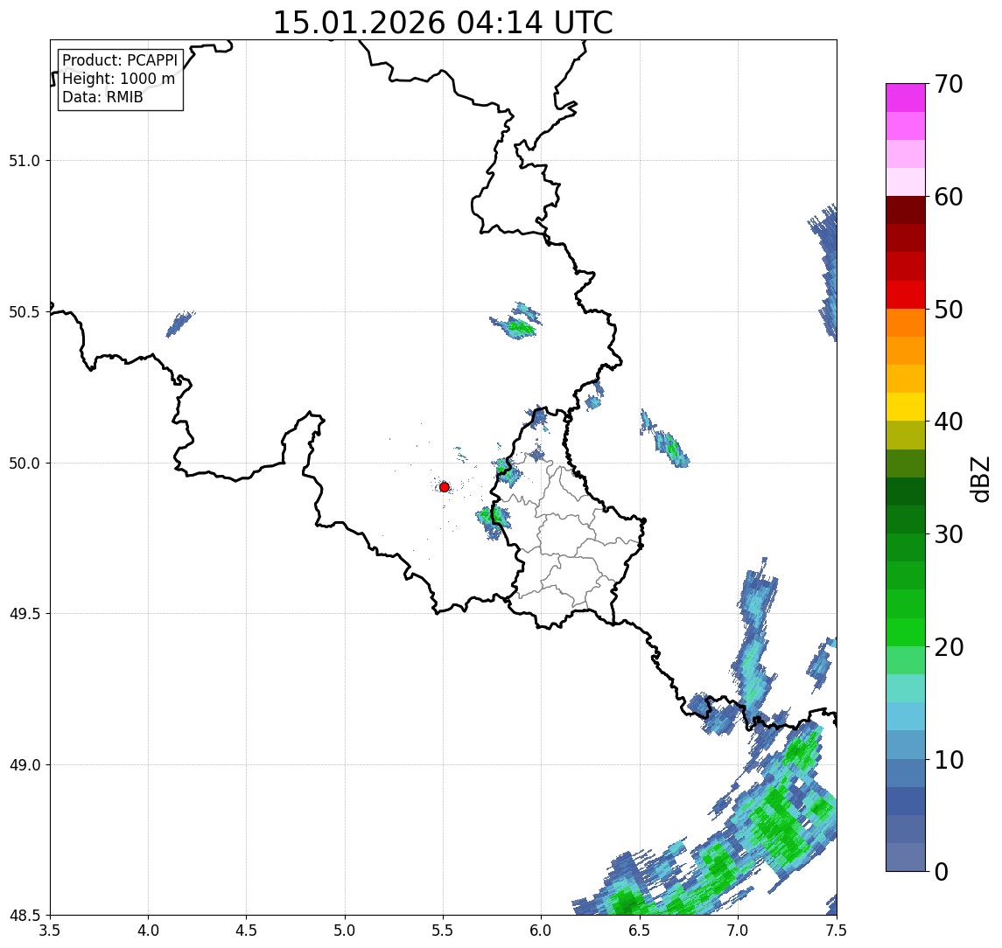1002x948 pixels.
Task: Click colorbar tick label 50
Action: click(949, 310)
